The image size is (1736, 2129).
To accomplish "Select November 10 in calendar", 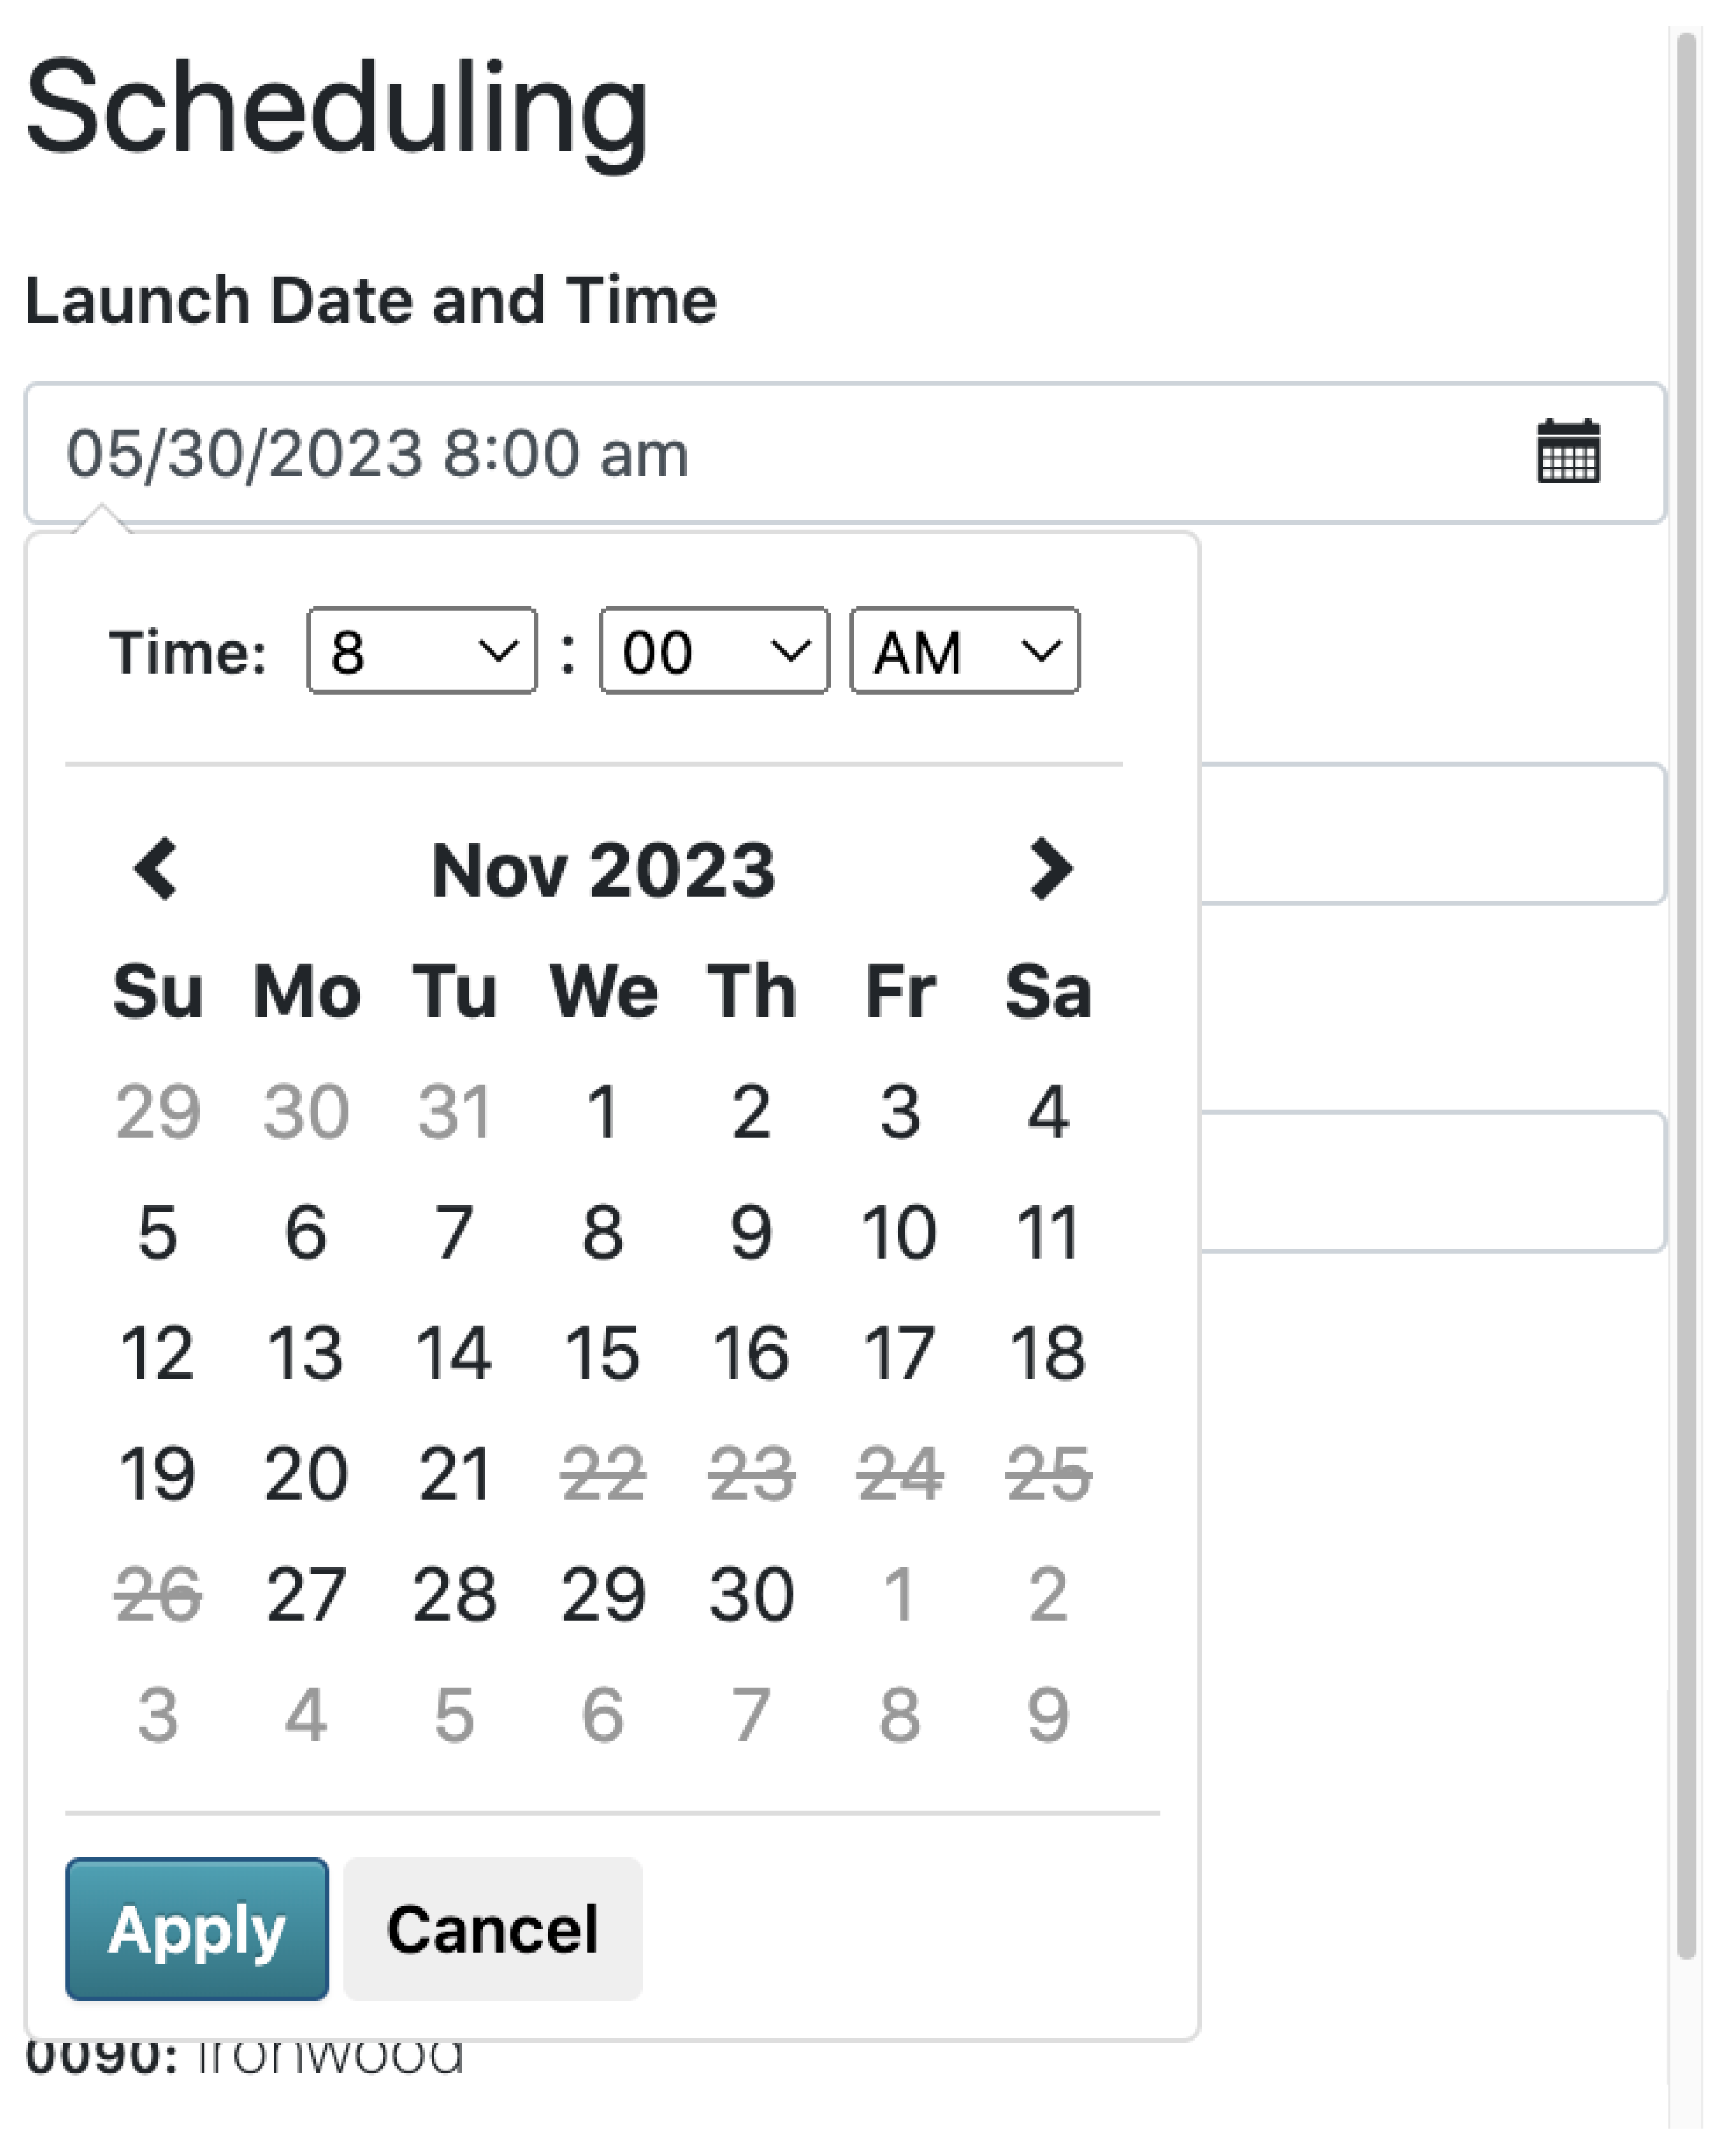I will [900, 1232].
